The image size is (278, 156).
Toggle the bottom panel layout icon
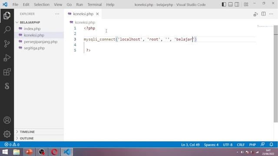tap(230, 4)
